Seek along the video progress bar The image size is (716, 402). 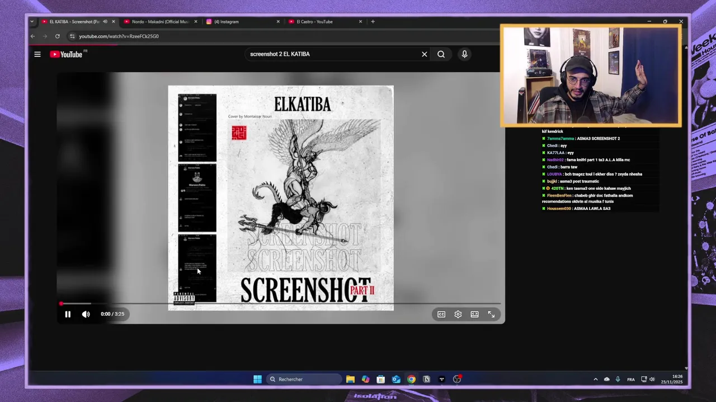[280, 304]
